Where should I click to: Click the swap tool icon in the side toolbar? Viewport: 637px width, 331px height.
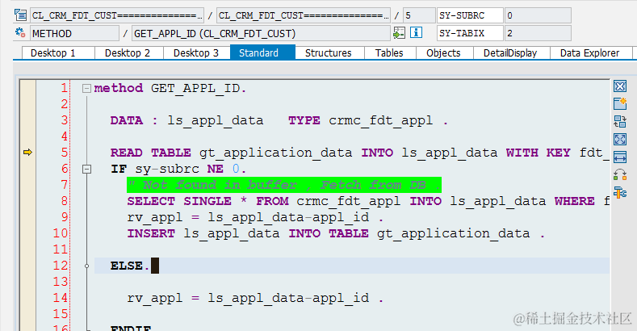pos(620,121)
